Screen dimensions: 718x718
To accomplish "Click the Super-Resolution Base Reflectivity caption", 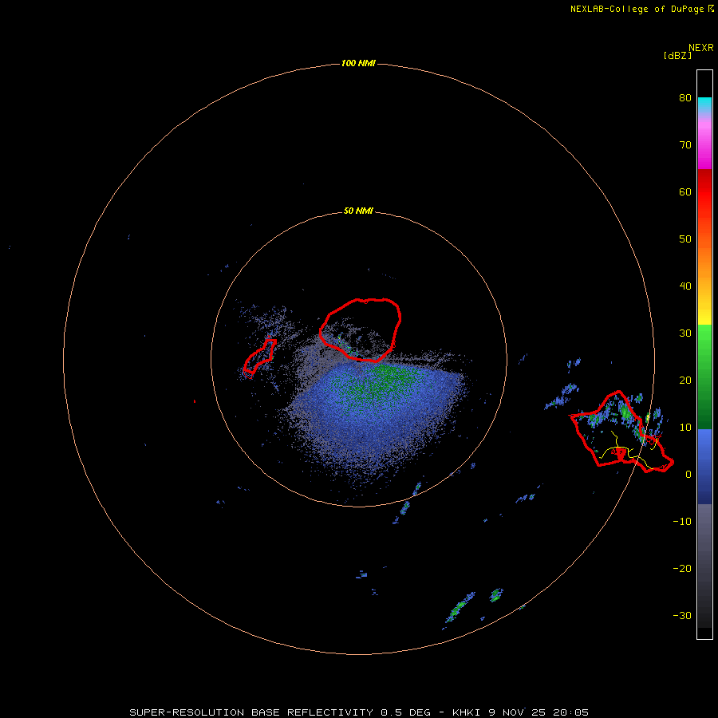I will click(358, 712).
